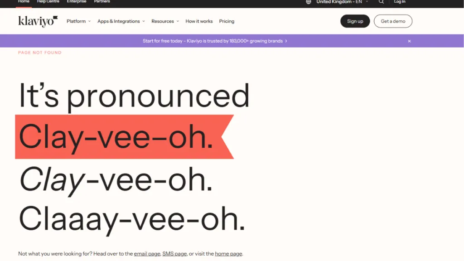Viewport: 464px width, 261px height.
Task: Open the United Kingdom - EN region selector
Action: 342,2
